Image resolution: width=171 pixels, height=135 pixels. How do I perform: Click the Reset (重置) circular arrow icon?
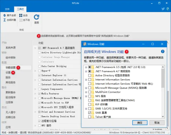[36, 17]
